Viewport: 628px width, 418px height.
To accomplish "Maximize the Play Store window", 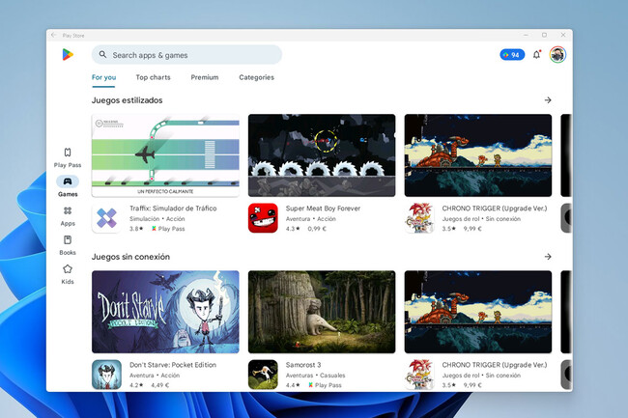I will click(x=544, y=35).
